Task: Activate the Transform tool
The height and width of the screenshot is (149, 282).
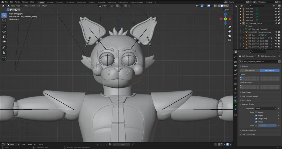Action: (4, 42)
